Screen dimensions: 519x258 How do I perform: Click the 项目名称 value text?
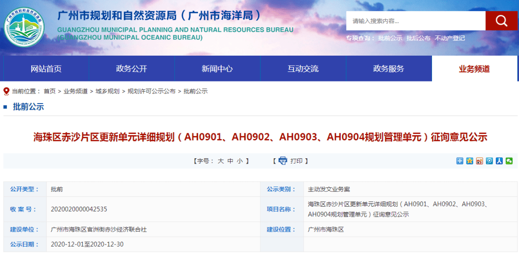point(398,209)
